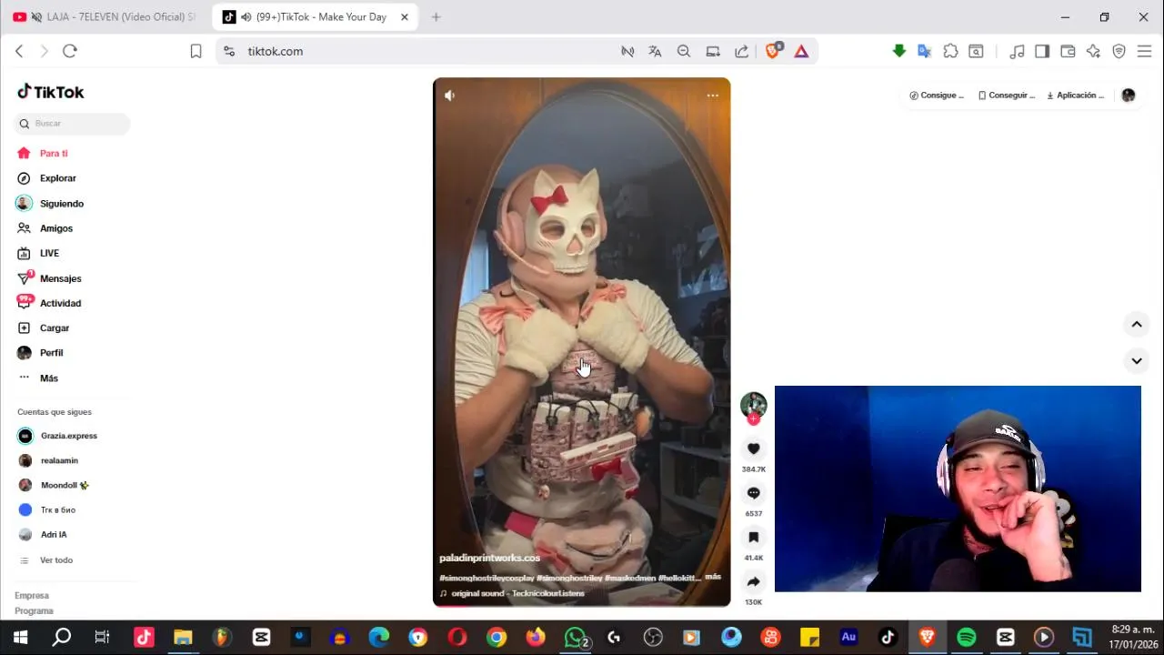Open the Empresa footer link
The image size is (1164, 655).
[x=32, y=596]
